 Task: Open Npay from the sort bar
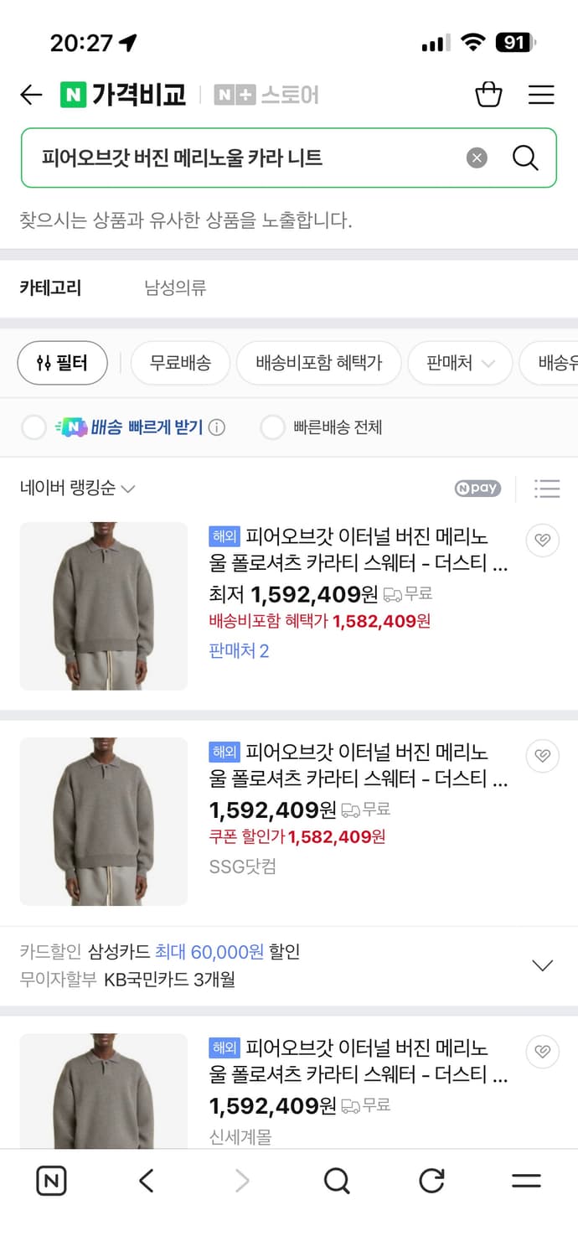coord(477,487)
